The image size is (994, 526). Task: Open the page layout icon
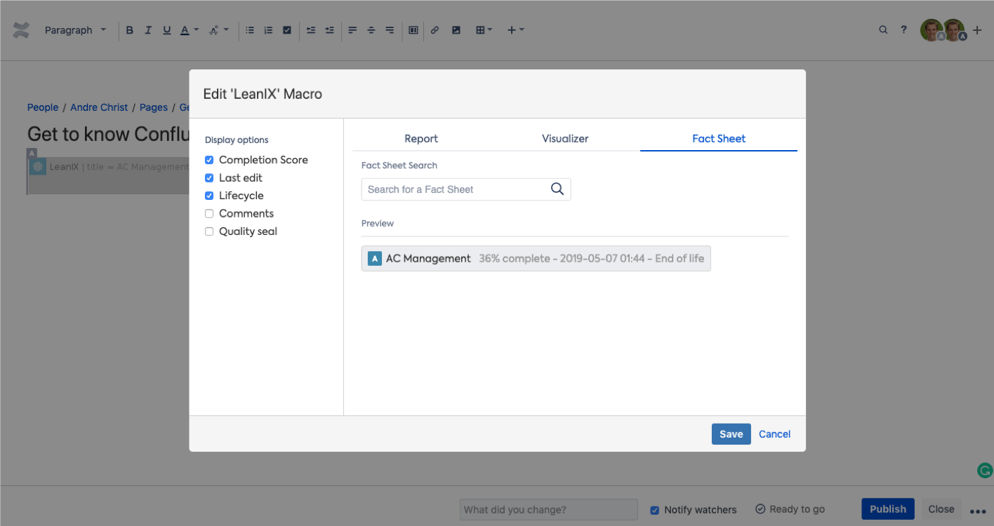click(x=413, y=30)
